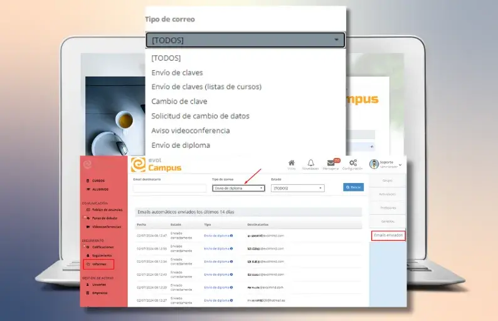The image size is (498, 321).
Task: Click date cell 02/07/2024 08:12:34
Action: [152, 261]
